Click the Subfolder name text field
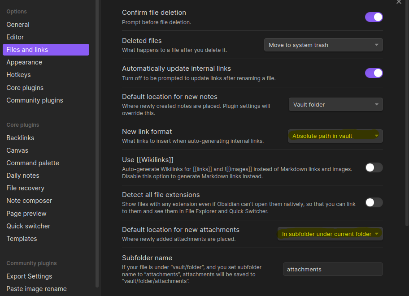409x296 pixels. (332, 269)
